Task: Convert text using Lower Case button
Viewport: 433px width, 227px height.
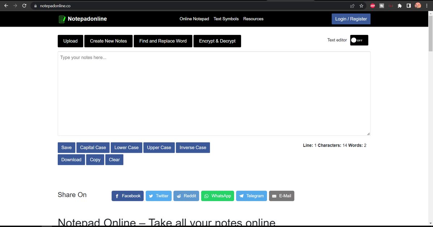Action: click(126, 148)
